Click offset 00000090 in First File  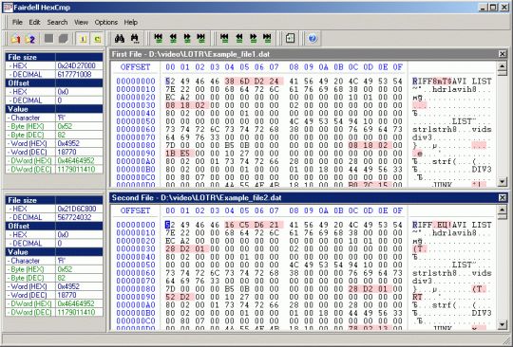(x=136, y=153)
